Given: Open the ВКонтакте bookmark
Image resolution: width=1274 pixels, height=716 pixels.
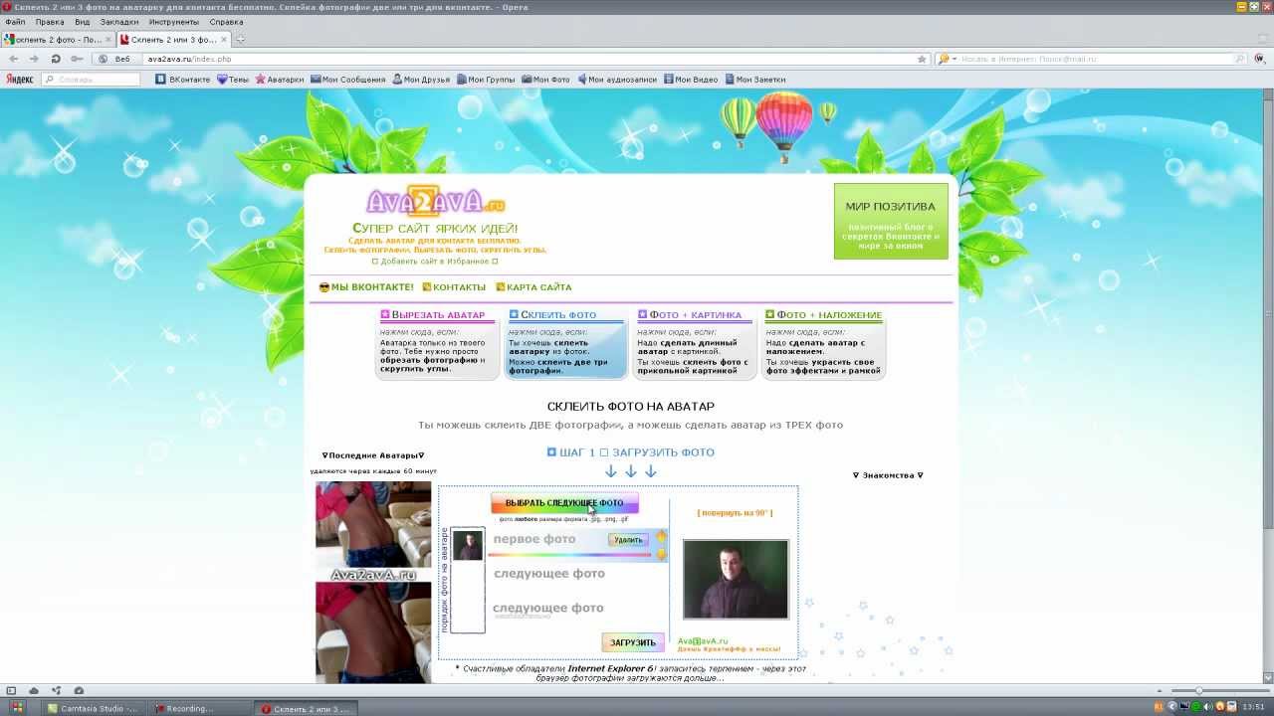Looking at the screenshot, I should (x=183, y=80).
